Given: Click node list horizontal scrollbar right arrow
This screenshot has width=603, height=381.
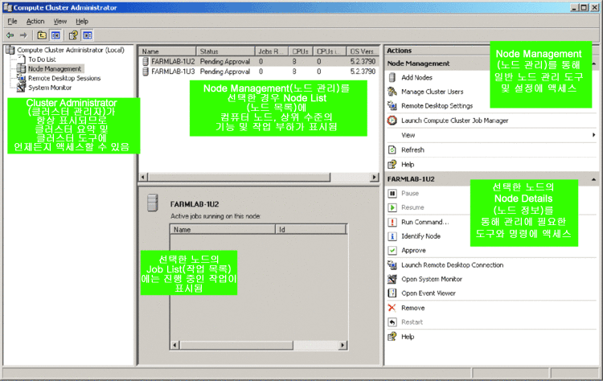Looking at the screenshot, I should click(x=374, y=177).
